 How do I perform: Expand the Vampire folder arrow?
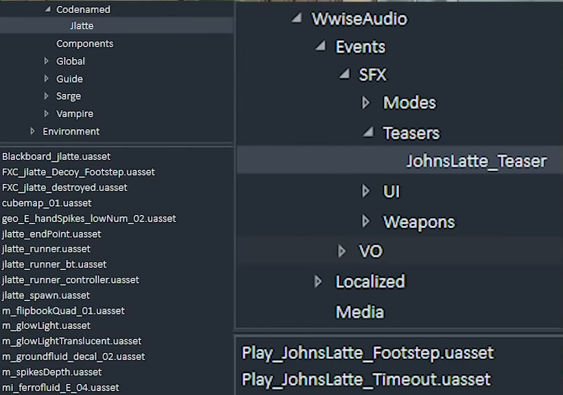(46, 113)
